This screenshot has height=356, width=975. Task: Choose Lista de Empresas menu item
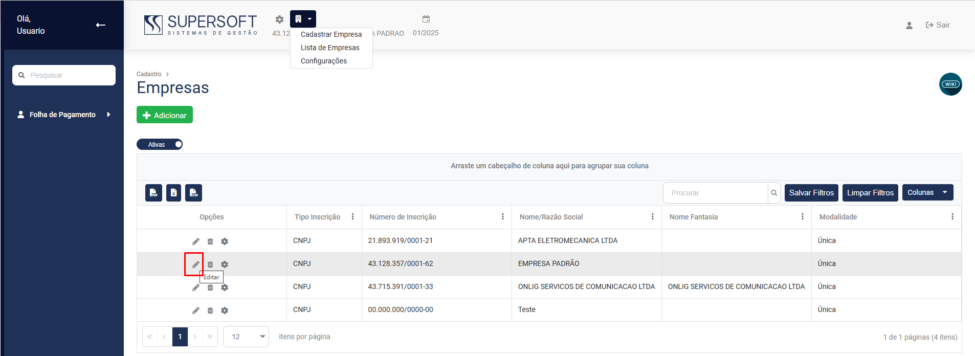click(x=330, y=48)
